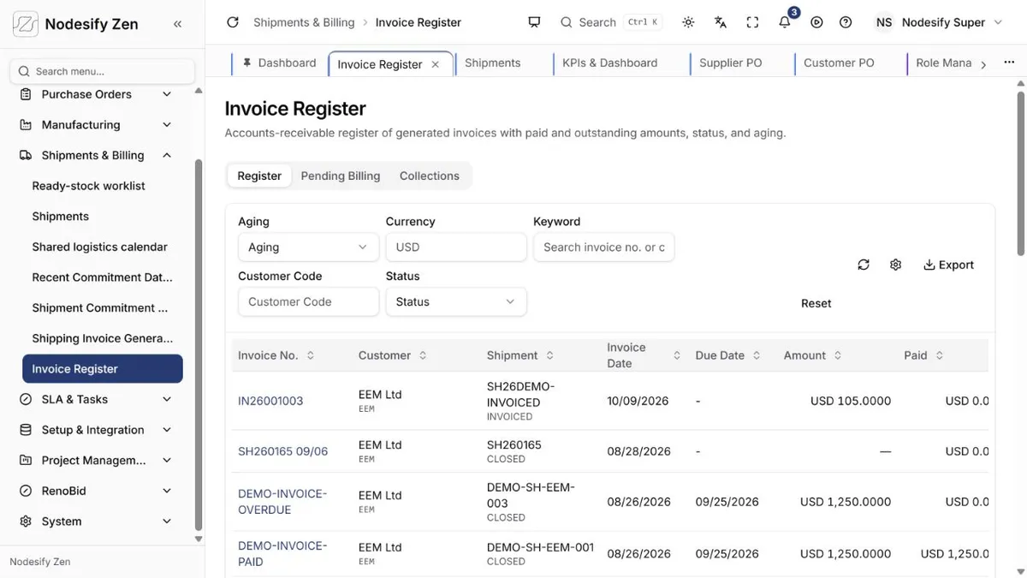Sort by Invoice Date column
The width and height of the screenshot is (1027, 578).
click(677, 355)
